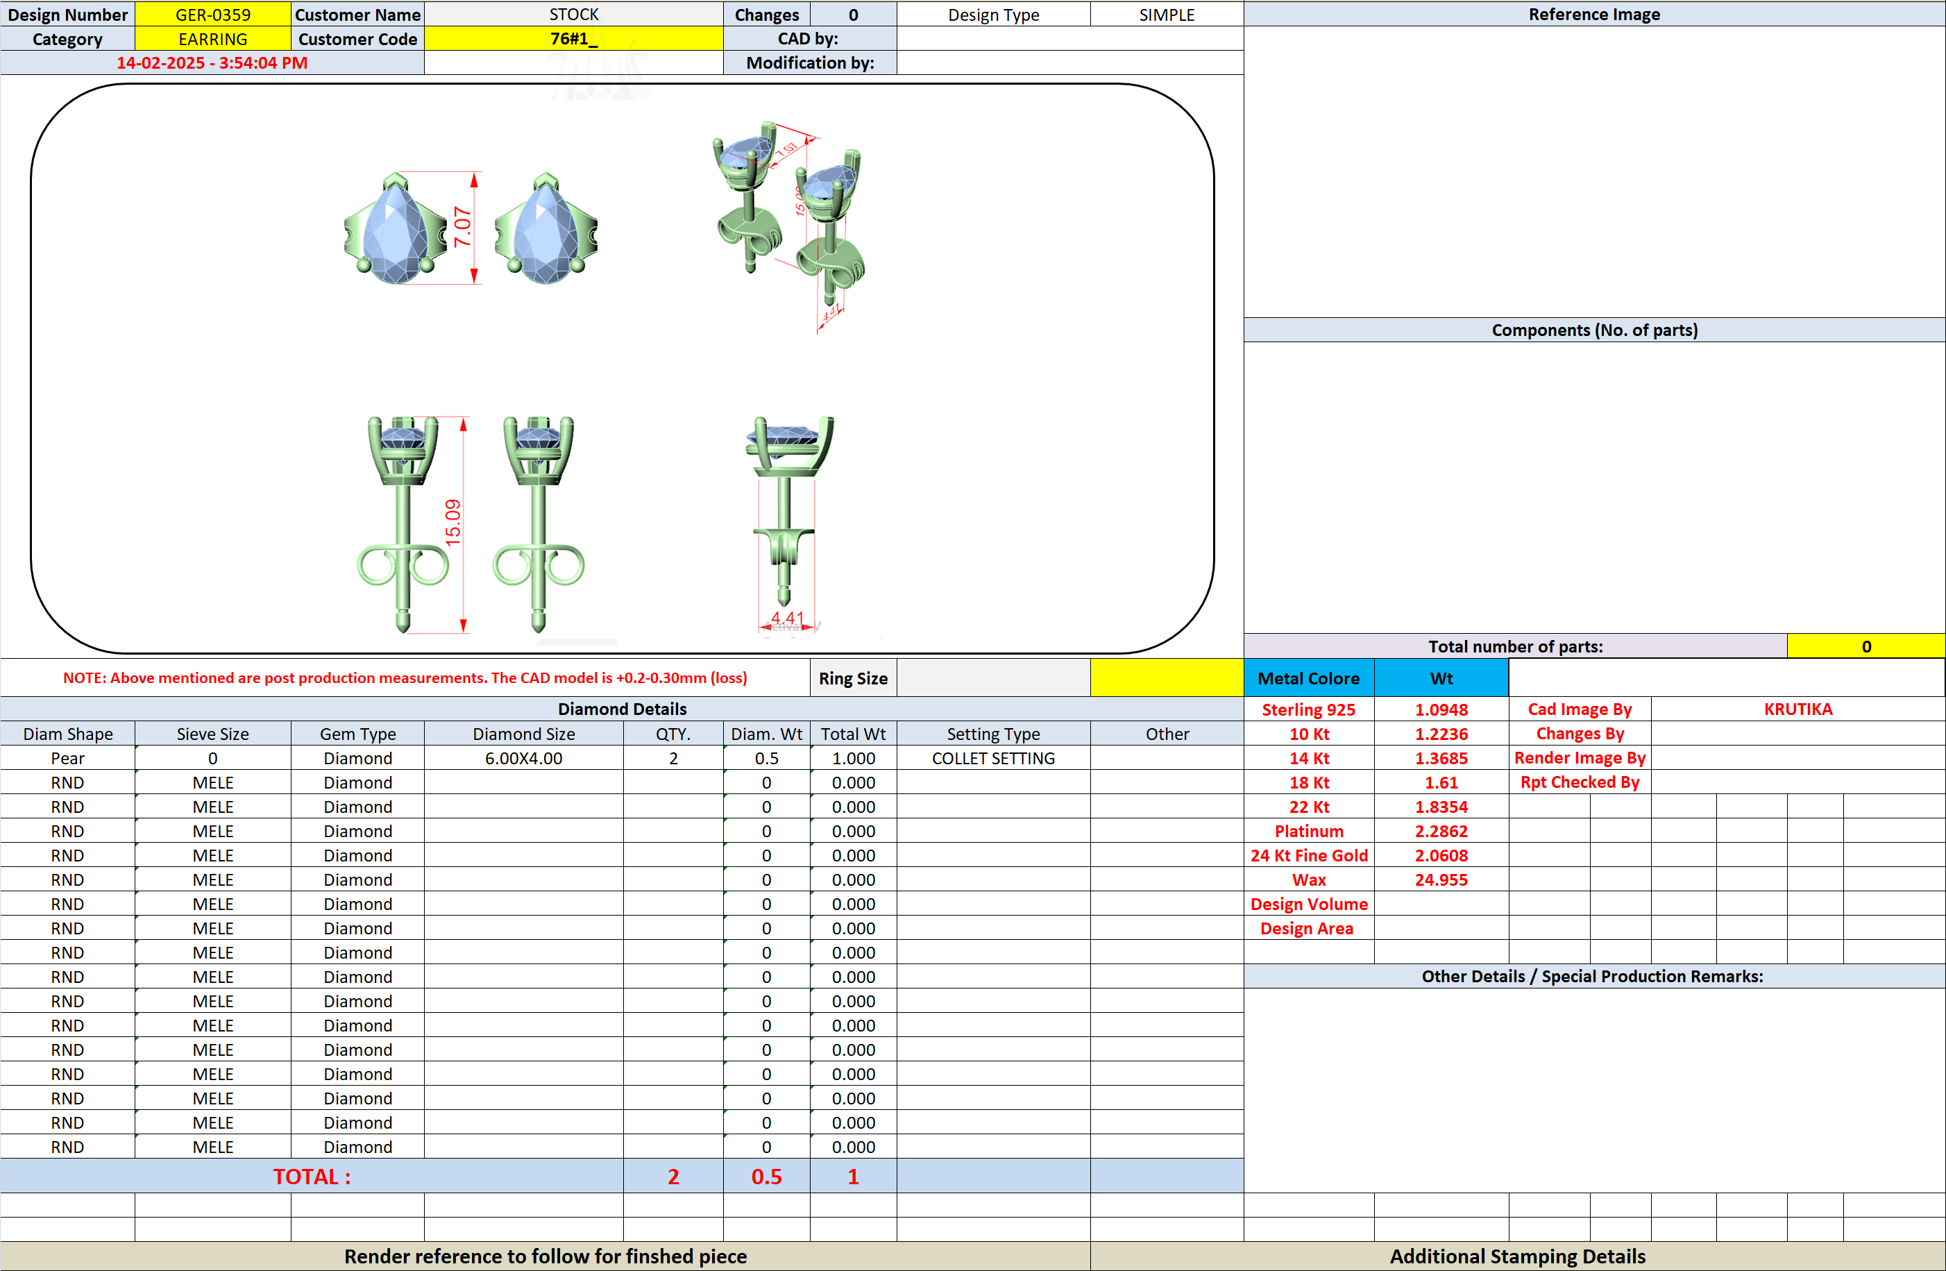Screen dimensions: 1946x1271
Task: Select the Design Type label
Action: point(993,14)
